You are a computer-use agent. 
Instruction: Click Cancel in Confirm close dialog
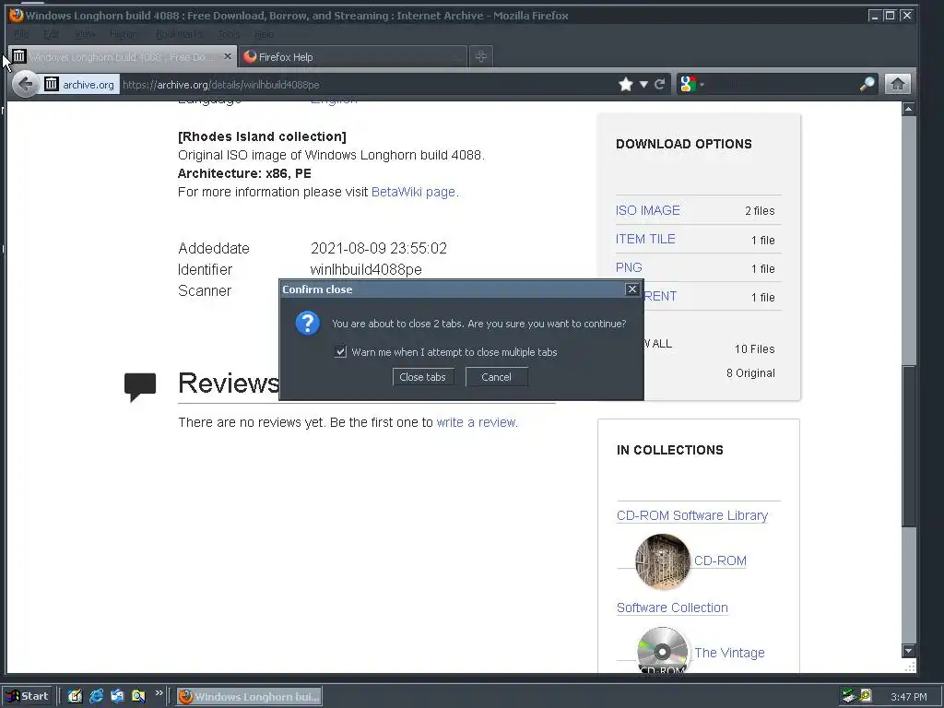coord(496,377)
